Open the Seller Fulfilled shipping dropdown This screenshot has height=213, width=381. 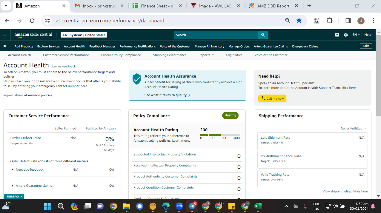(x=354, y=128)
